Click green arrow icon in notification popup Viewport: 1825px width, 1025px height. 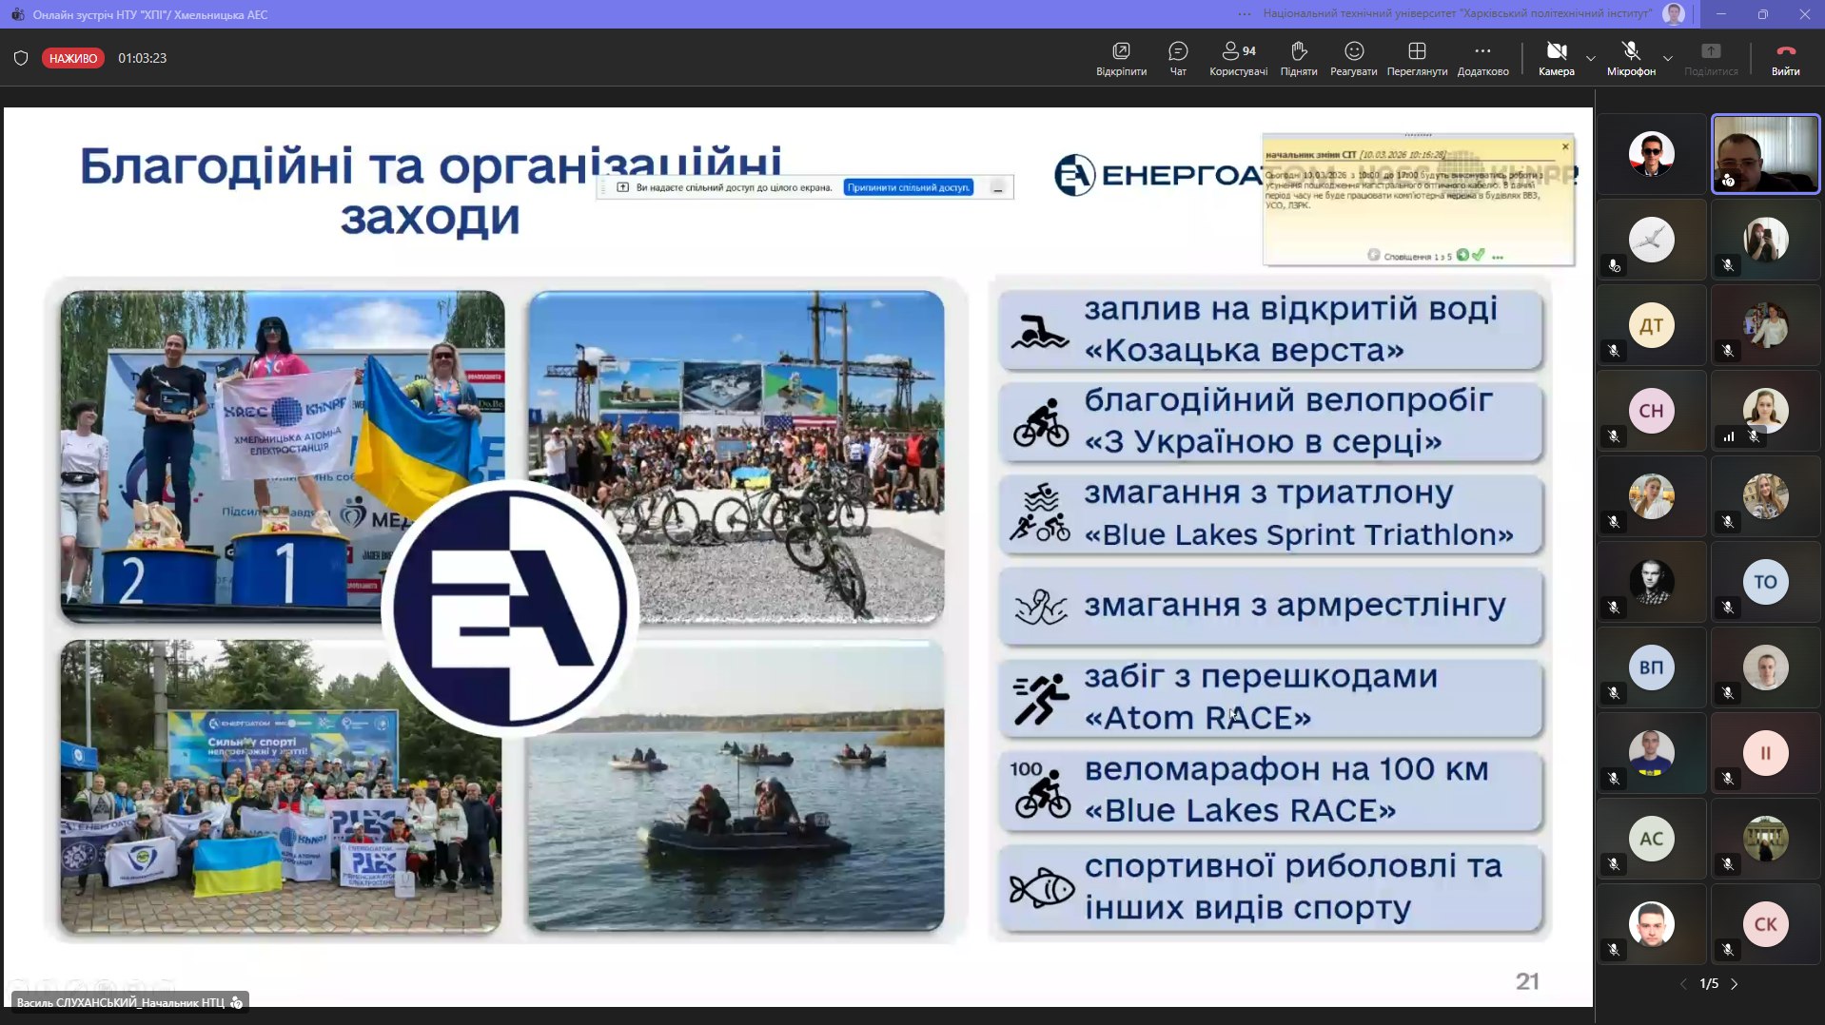click(x=1462, y=255)
